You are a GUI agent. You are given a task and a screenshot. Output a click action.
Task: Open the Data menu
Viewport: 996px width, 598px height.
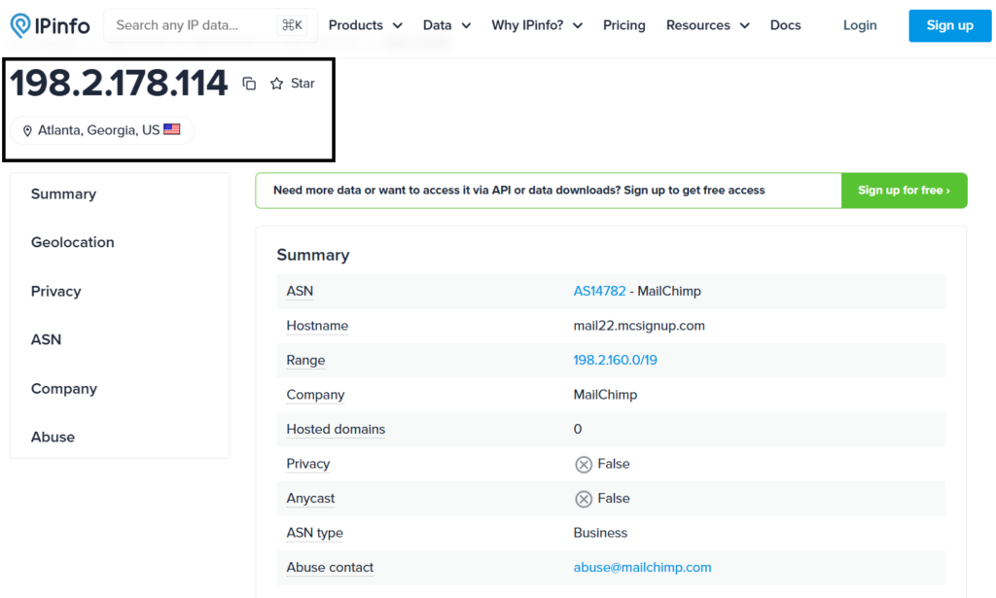tap(447, 25)
